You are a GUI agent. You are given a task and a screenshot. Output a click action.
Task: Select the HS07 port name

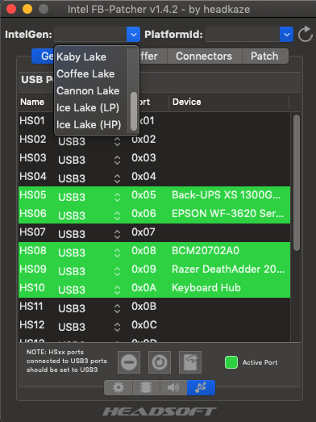[x=32, y=232]
